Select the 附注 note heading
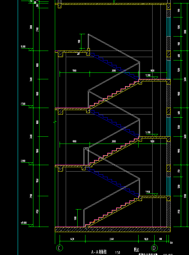 click(x=137, y=250)
